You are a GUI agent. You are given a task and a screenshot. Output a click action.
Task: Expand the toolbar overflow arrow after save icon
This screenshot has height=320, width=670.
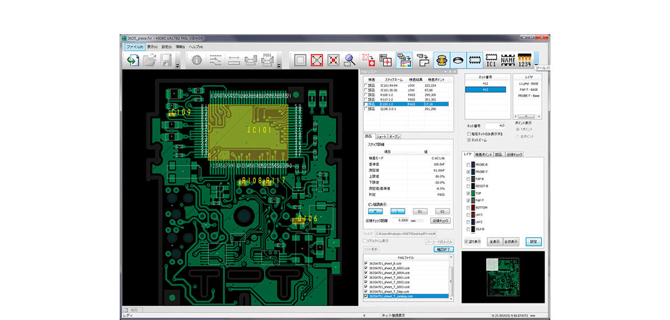point(178,66)
